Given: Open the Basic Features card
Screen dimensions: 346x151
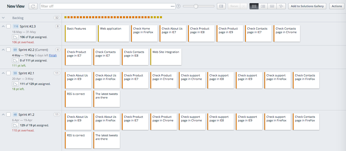Looking at the screenshot, I should click(81, 33).
